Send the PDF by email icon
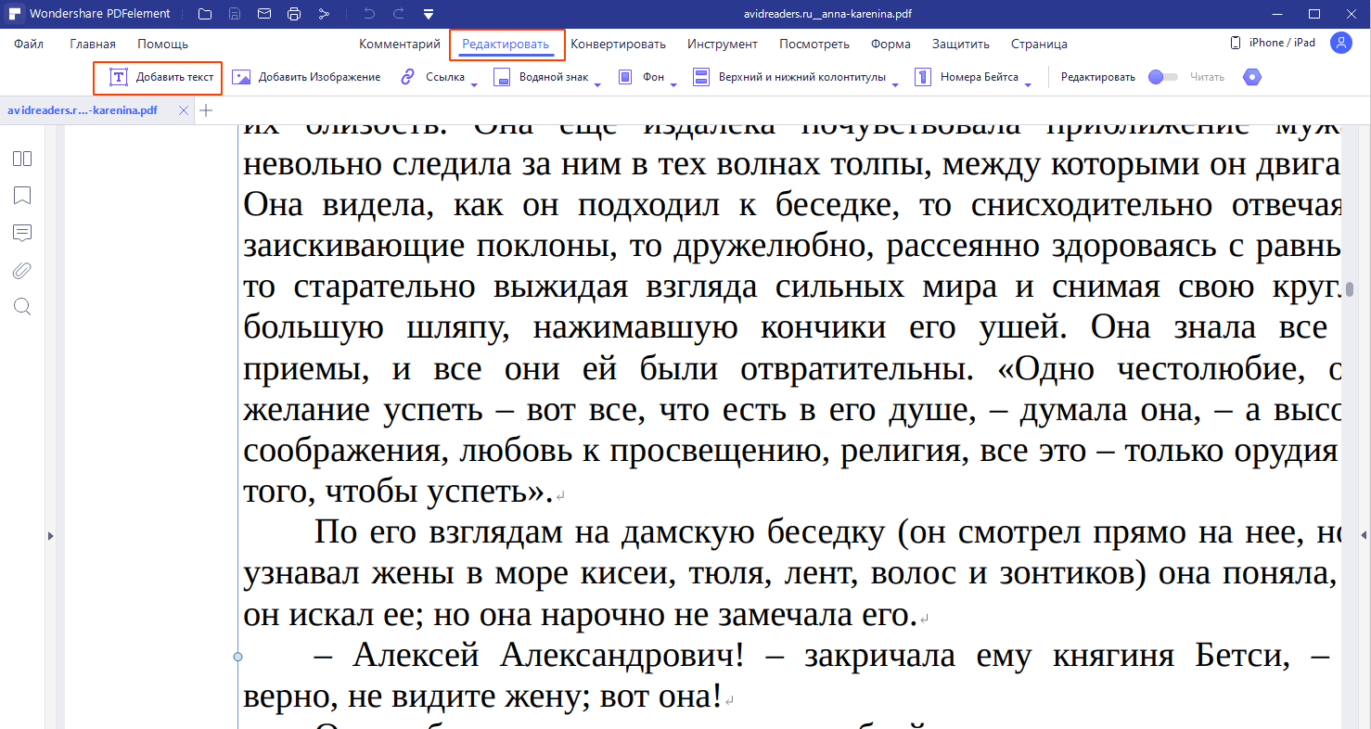This screenshot has width=1371, height=729. 264,14
